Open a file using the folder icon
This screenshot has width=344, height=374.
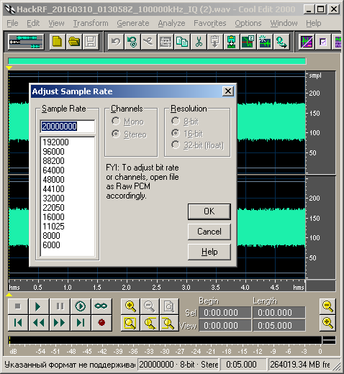[74, 42]
